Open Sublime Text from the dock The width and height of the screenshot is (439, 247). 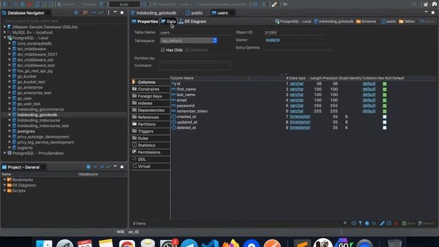click(302, 243)
